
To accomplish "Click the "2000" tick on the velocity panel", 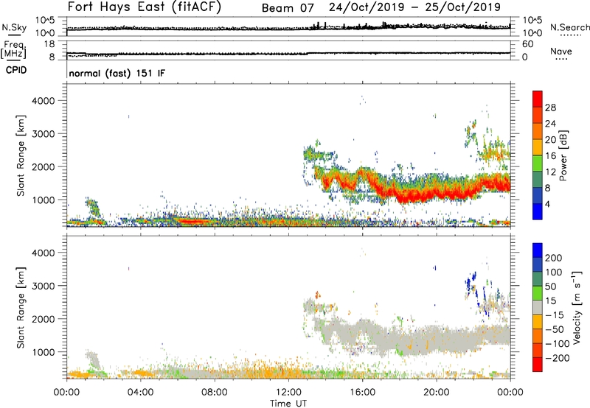I will click(x=44, y=319).
